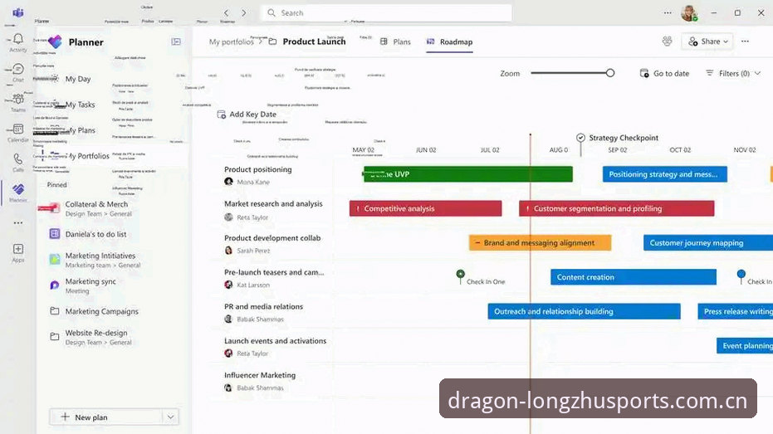Screen dimensions: 773x434
Task: Select the Check In One milestone marker
Action: [461, 274]
